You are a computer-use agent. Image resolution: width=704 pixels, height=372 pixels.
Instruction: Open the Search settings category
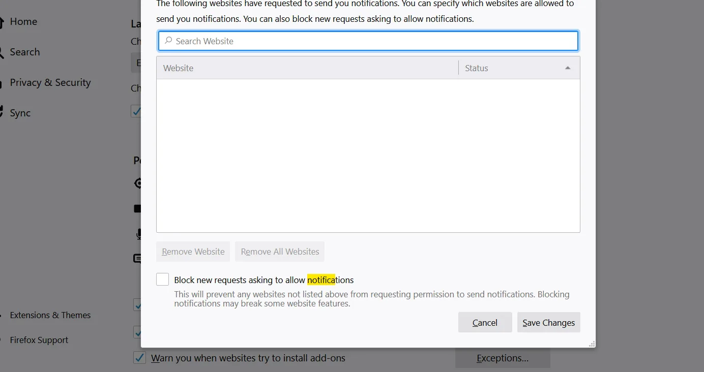(24, 52)
